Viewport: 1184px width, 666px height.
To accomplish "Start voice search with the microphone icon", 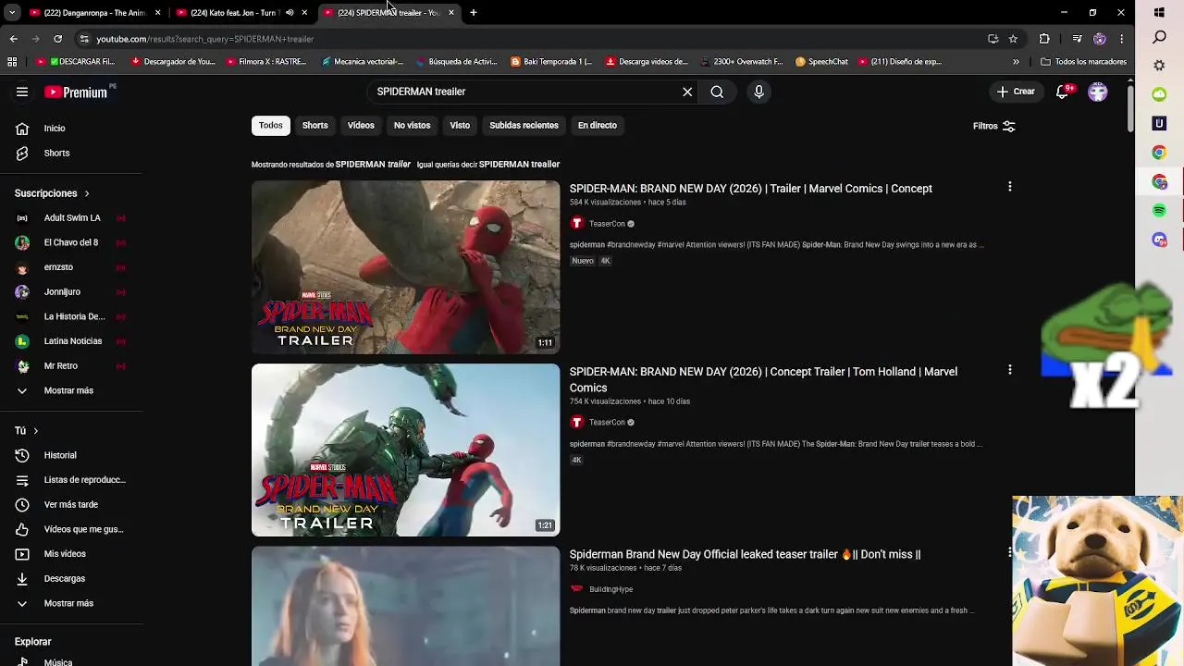I will [758, 92].
